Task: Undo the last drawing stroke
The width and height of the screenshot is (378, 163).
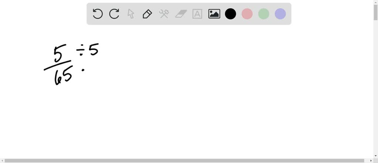Action: (x=97, y=14)
